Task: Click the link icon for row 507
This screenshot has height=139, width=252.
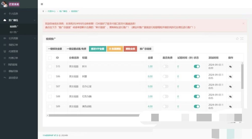Action: click(230, 87)
